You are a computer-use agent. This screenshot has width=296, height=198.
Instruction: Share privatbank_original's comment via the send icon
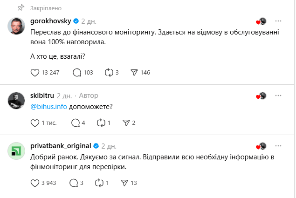click(123, 183)
